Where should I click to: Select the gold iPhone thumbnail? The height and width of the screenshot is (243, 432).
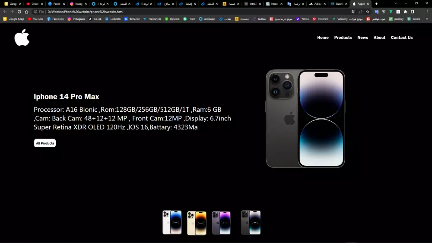(197, 223)
